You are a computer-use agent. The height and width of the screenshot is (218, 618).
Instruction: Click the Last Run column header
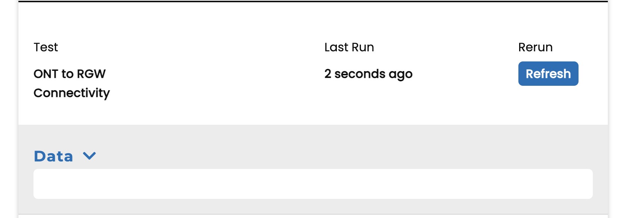(x=349, y=47)
